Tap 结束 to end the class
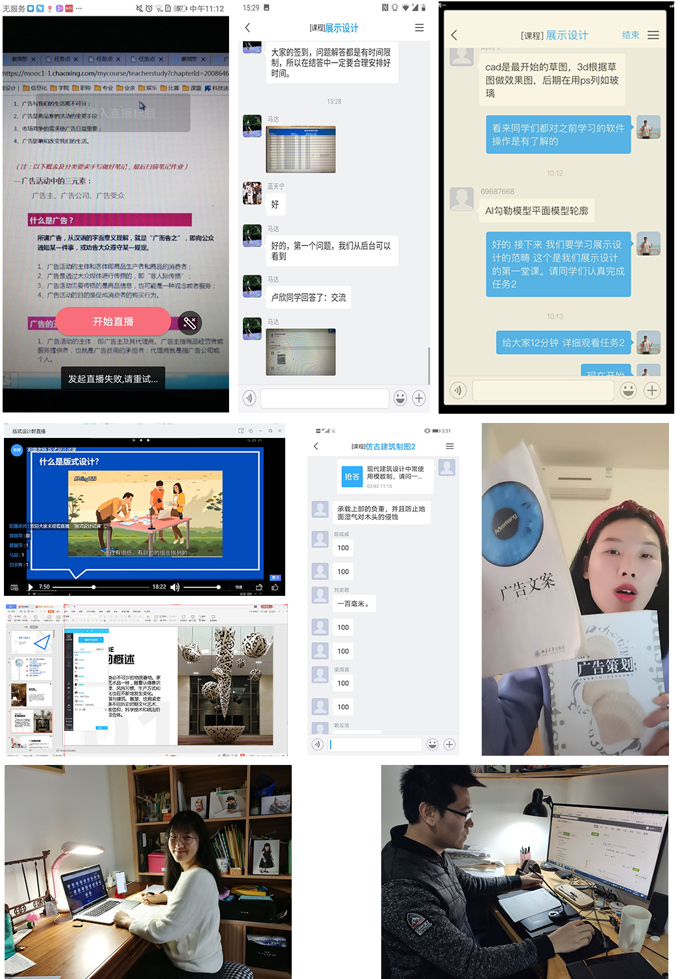Viewport: 686px width, 979px height. (x=631, y=35)
